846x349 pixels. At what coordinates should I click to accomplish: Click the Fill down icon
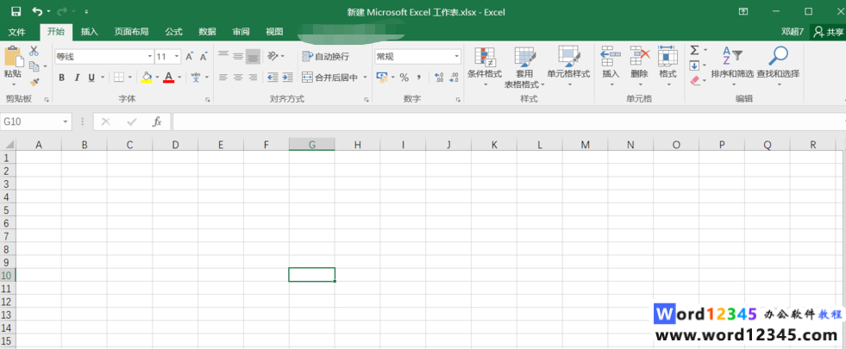[694, 65]
